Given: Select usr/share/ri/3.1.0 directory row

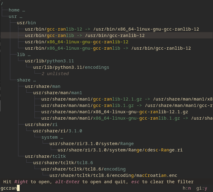Looking at the screenshot, I should [x=58, y=131].
